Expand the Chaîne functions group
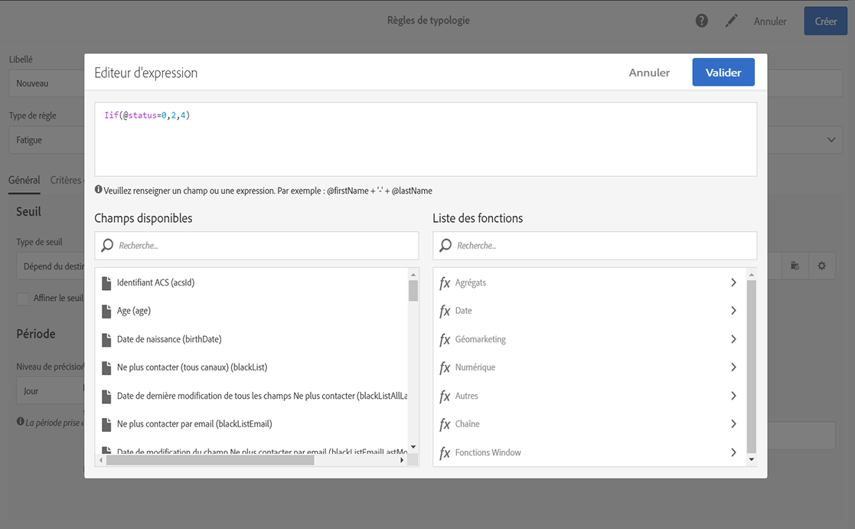855x529 pixels. [x=733, y=424]
